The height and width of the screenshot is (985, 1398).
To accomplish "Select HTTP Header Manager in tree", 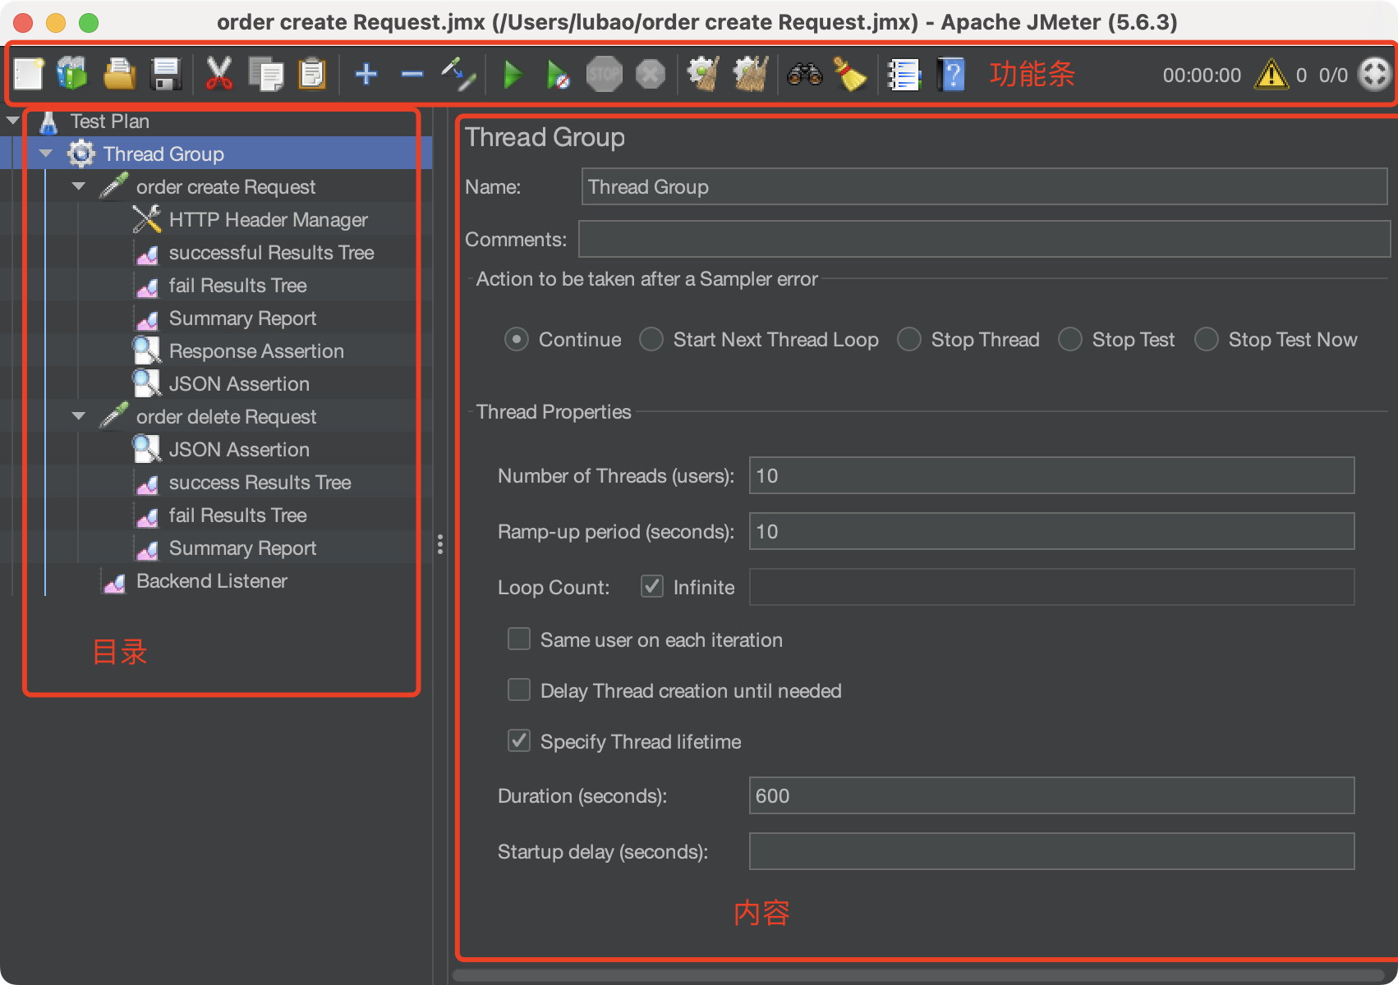I will tap(268, 220).
